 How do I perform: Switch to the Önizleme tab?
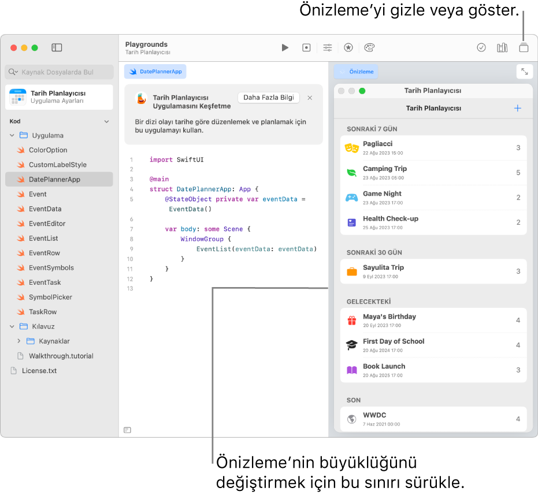pyautogui.click(x=356, y=72)
